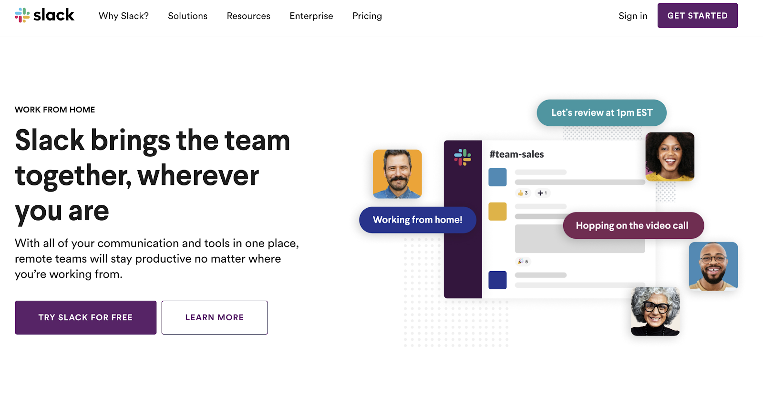Click the Working from home! bubble
763x406 pixels.
418,220
